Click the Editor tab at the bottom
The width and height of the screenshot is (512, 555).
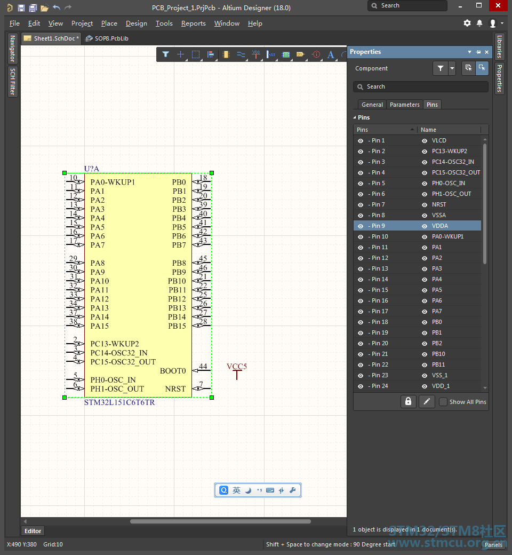tap(33, 531)
